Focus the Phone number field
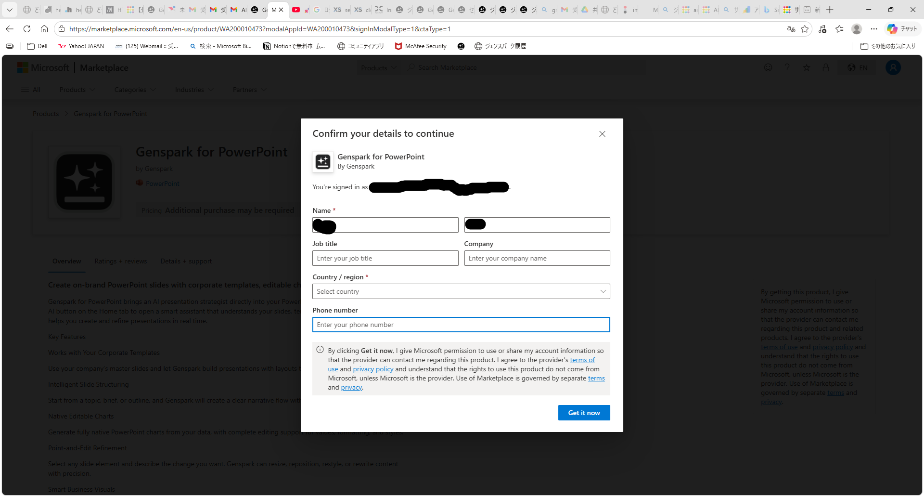The width and height of the screenshot is (924, 497). pyautogui.click(x=461, y=325)
